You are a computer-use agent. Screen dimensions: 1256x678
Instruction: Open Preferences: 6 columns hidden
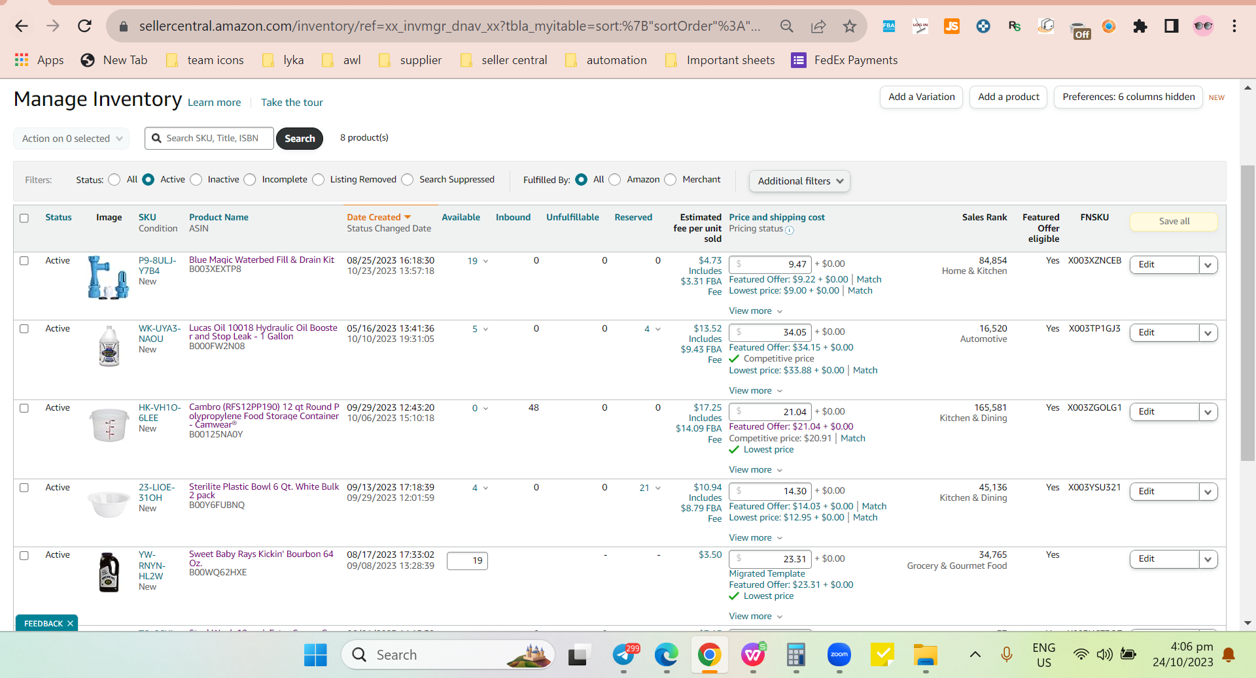tap(1128, 97)
